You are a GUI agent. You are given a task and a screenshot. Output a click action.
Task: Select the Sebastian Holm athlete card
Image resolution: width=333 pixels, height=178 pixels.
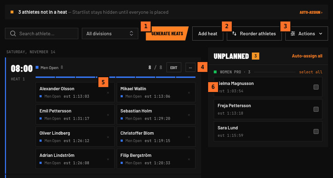[x=156, y=114]
